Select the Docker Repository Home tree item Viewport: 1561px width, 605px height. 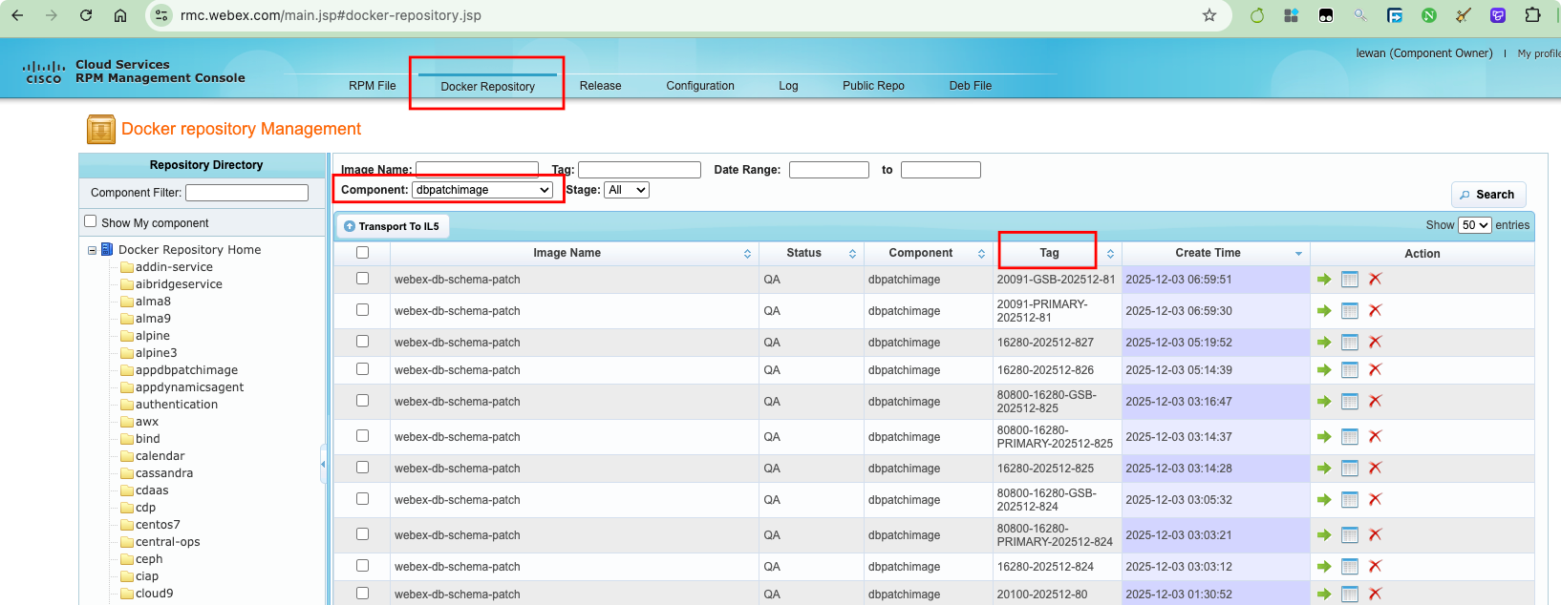pyautogui.click(x=189, y=250)
